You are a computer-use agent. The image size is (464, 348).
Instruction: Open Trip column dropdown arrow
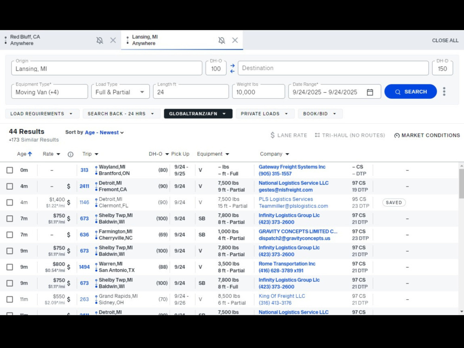97,154
